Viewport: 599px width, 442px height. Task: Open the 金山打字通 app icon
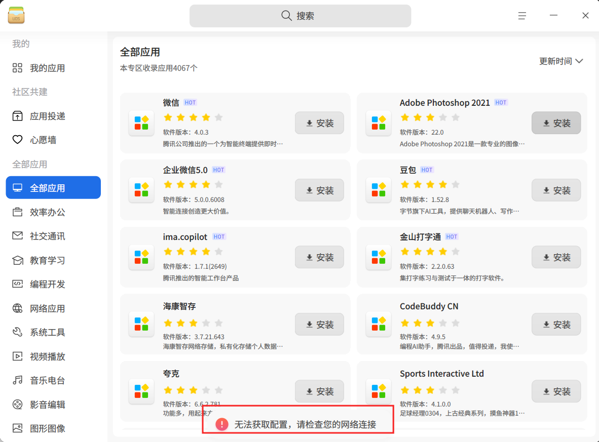(379, 257)
